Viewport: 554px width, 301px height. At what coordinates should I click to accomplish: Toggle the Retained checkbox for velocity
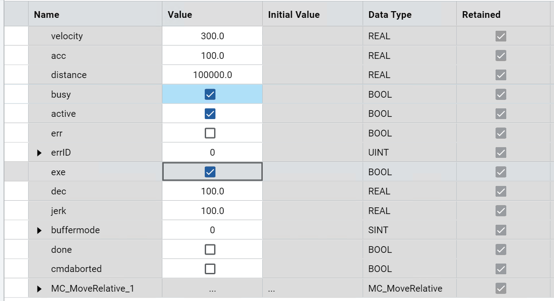tap(501, 36)
